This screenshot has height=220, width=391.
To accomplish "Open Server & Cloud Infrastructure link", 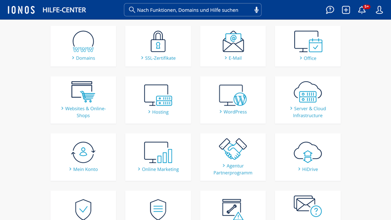I will pos(308,112).
